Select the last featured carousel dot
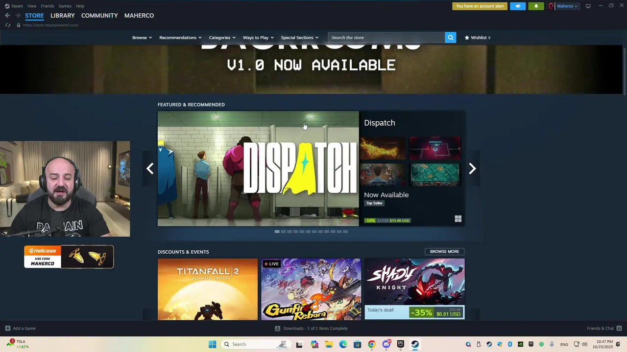Viewport: 627px width, 352px height. (345, 232)
